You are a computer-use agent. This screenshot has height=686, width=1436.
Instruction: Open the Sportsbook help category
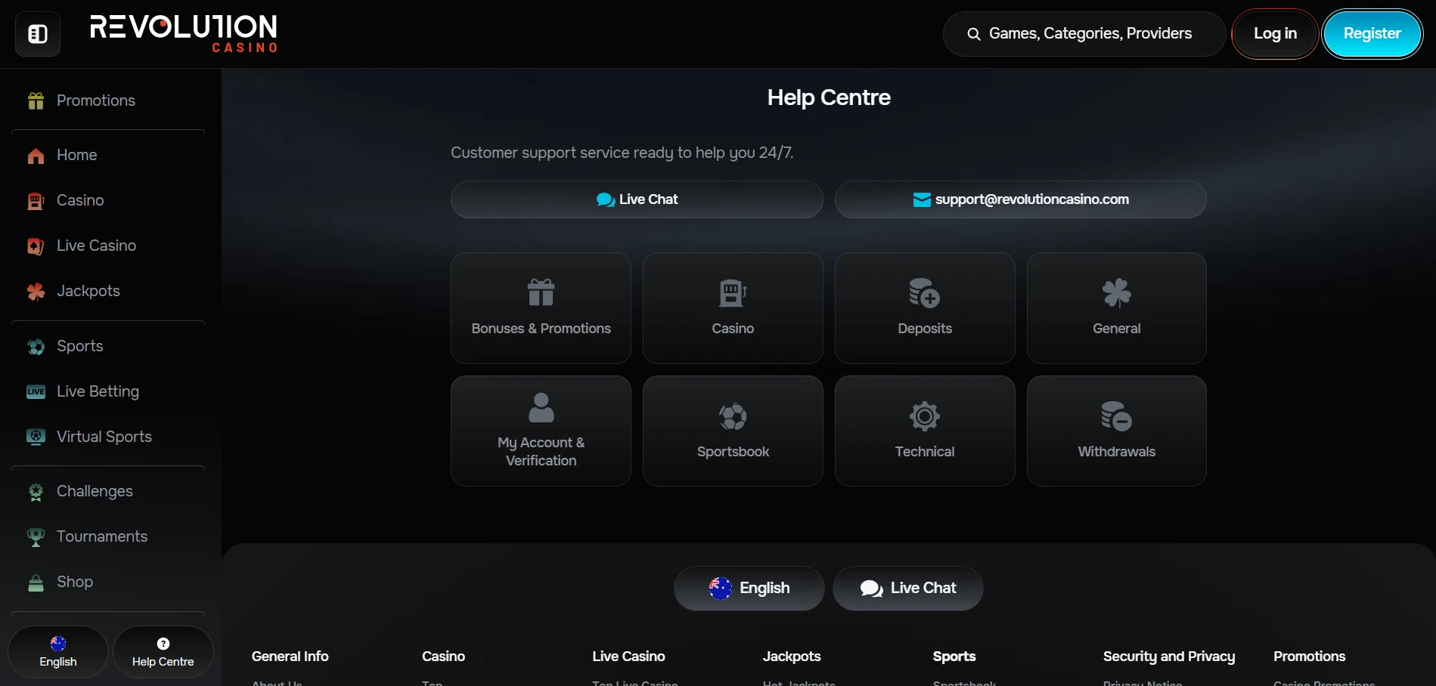pyautogui.click(x=733, y=431)
